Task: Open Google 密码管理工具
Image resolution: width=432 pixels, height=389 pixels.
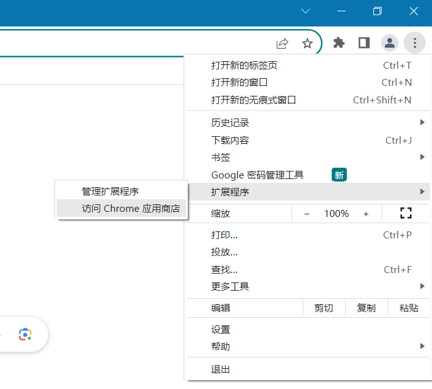Action: [308, 175]
